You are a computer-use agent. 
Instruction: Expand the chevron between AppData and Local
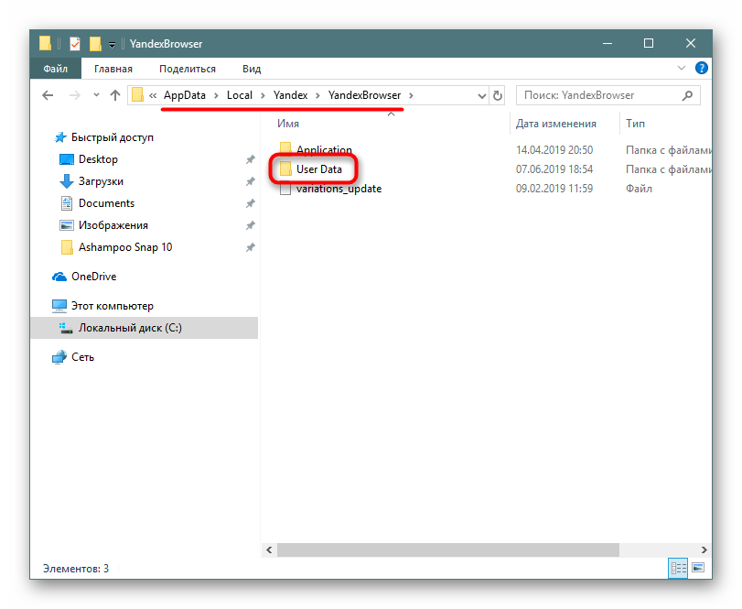(216, 95)
